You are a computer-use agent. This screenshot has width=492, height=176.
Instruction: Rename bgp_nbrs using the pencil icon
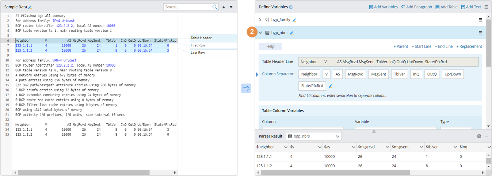point(291,33)
